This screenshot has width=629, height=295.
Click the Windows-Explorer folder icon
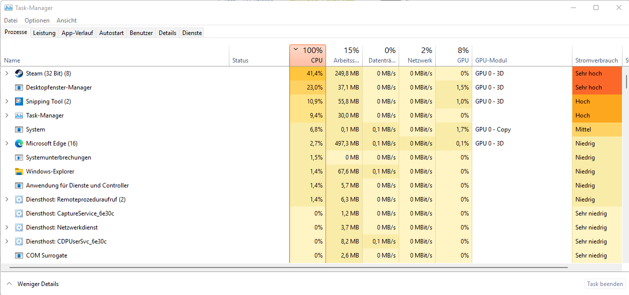(19, 171)
